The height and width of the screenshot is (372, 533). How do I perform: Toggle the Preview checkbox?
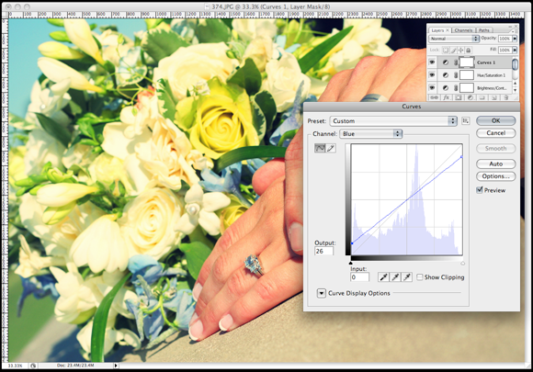click(480, 190)
